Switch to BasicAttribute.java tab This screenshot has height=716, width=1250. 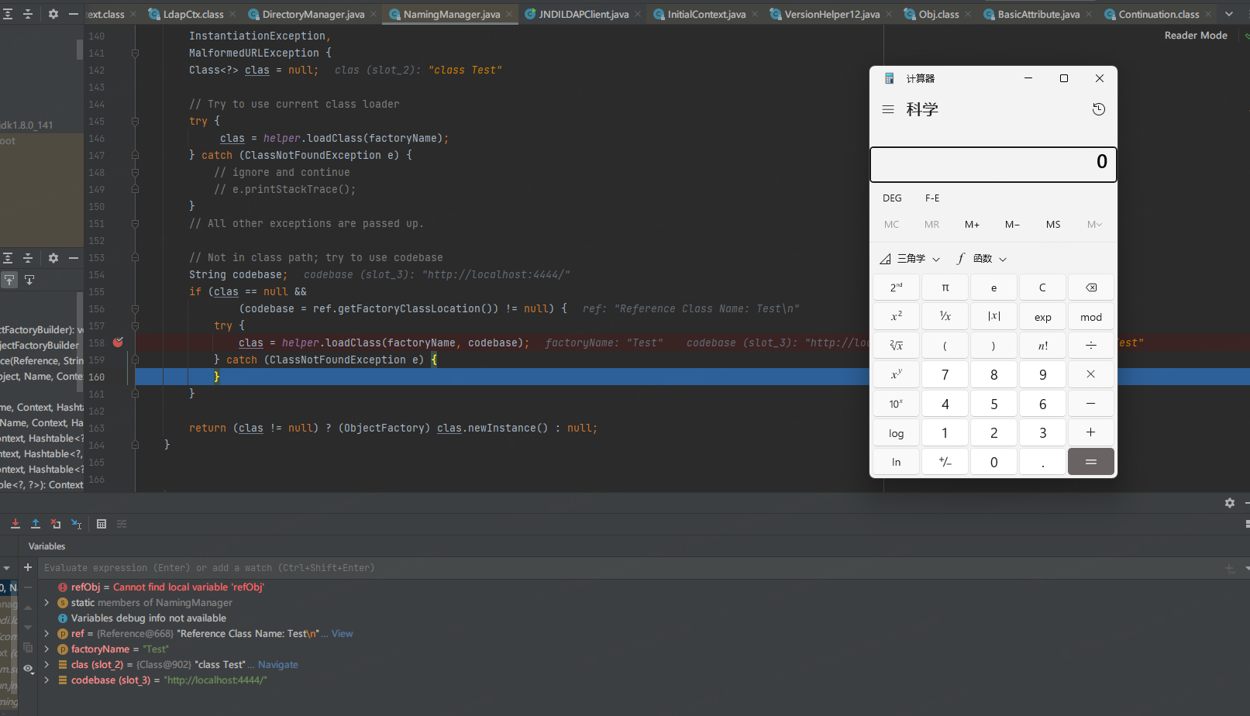coord(1038,14)
